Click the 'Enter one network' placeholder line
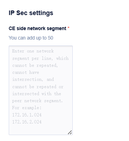 coord(33,51)
